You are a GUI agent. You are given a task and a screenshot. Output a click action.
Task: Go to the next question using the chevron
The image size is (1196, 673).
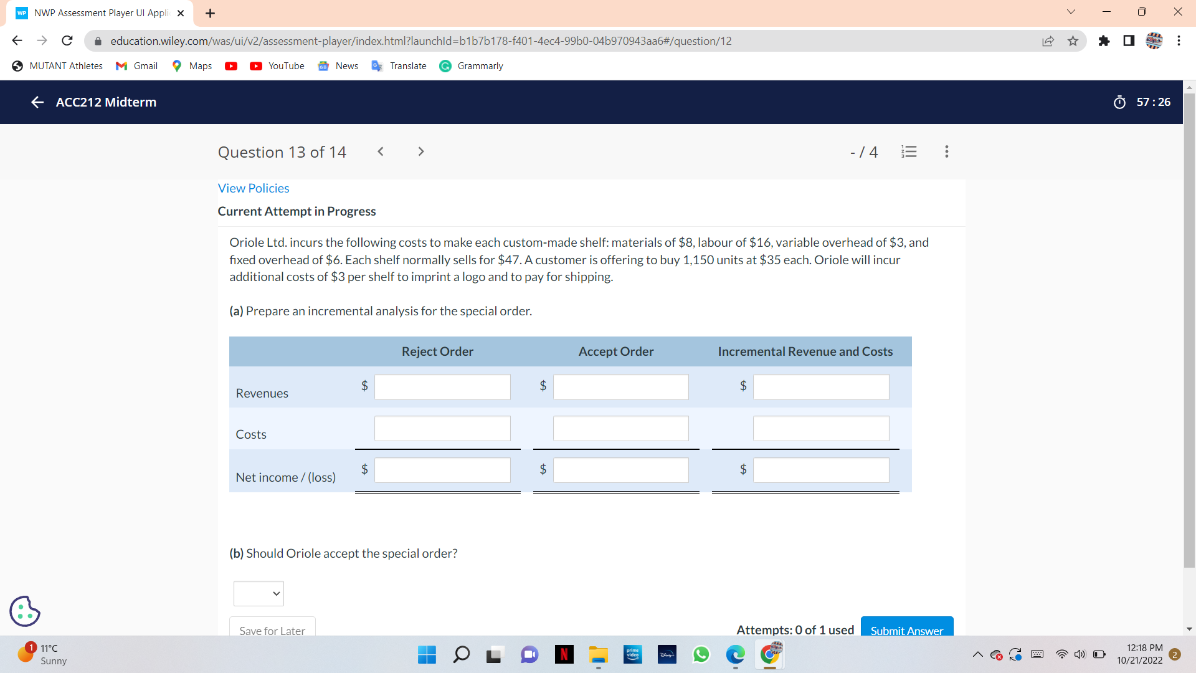421,151
